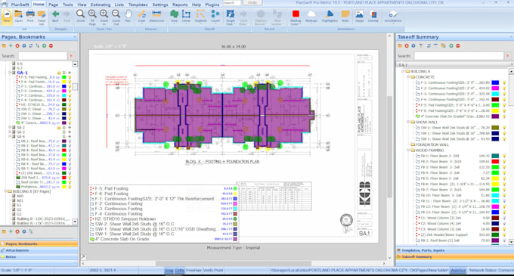Click the Open job icon
Screen dimensions: 514x276
pos(19,16)
